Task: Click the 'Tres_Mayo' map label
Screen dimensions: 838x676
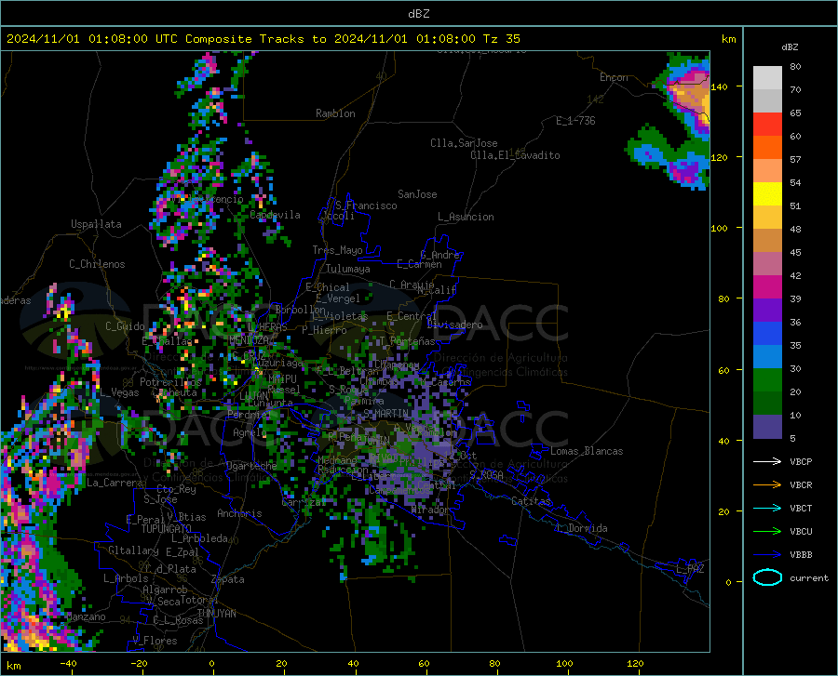Action: click(337, 250)
